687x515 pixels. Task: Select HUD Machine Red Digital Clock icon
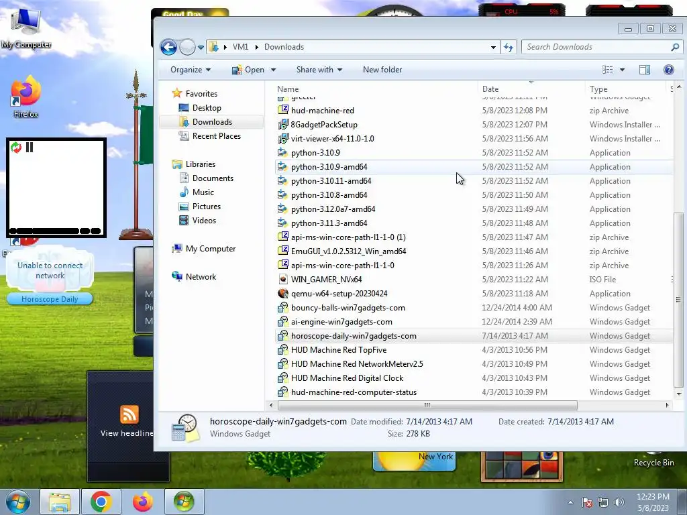pos(283,378)
